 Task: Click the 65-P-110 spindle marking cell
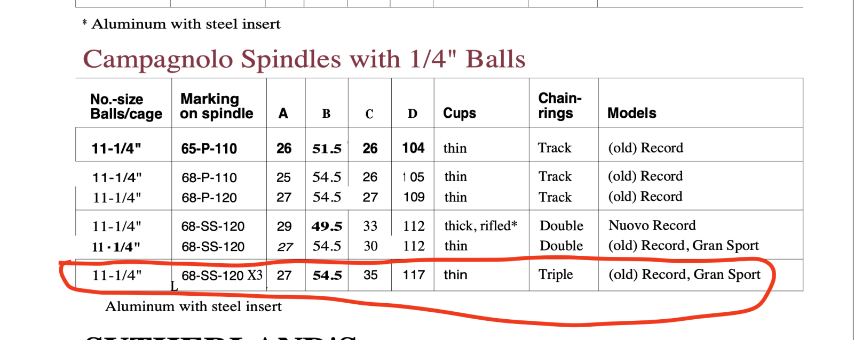[209, 149]
